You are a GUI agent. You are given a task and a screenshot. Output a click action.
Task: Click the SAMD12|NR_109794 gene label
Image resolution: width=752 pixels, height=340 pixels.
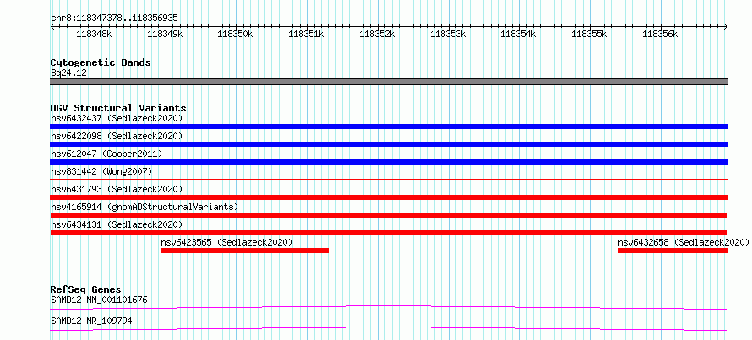(x=91, y=321)
